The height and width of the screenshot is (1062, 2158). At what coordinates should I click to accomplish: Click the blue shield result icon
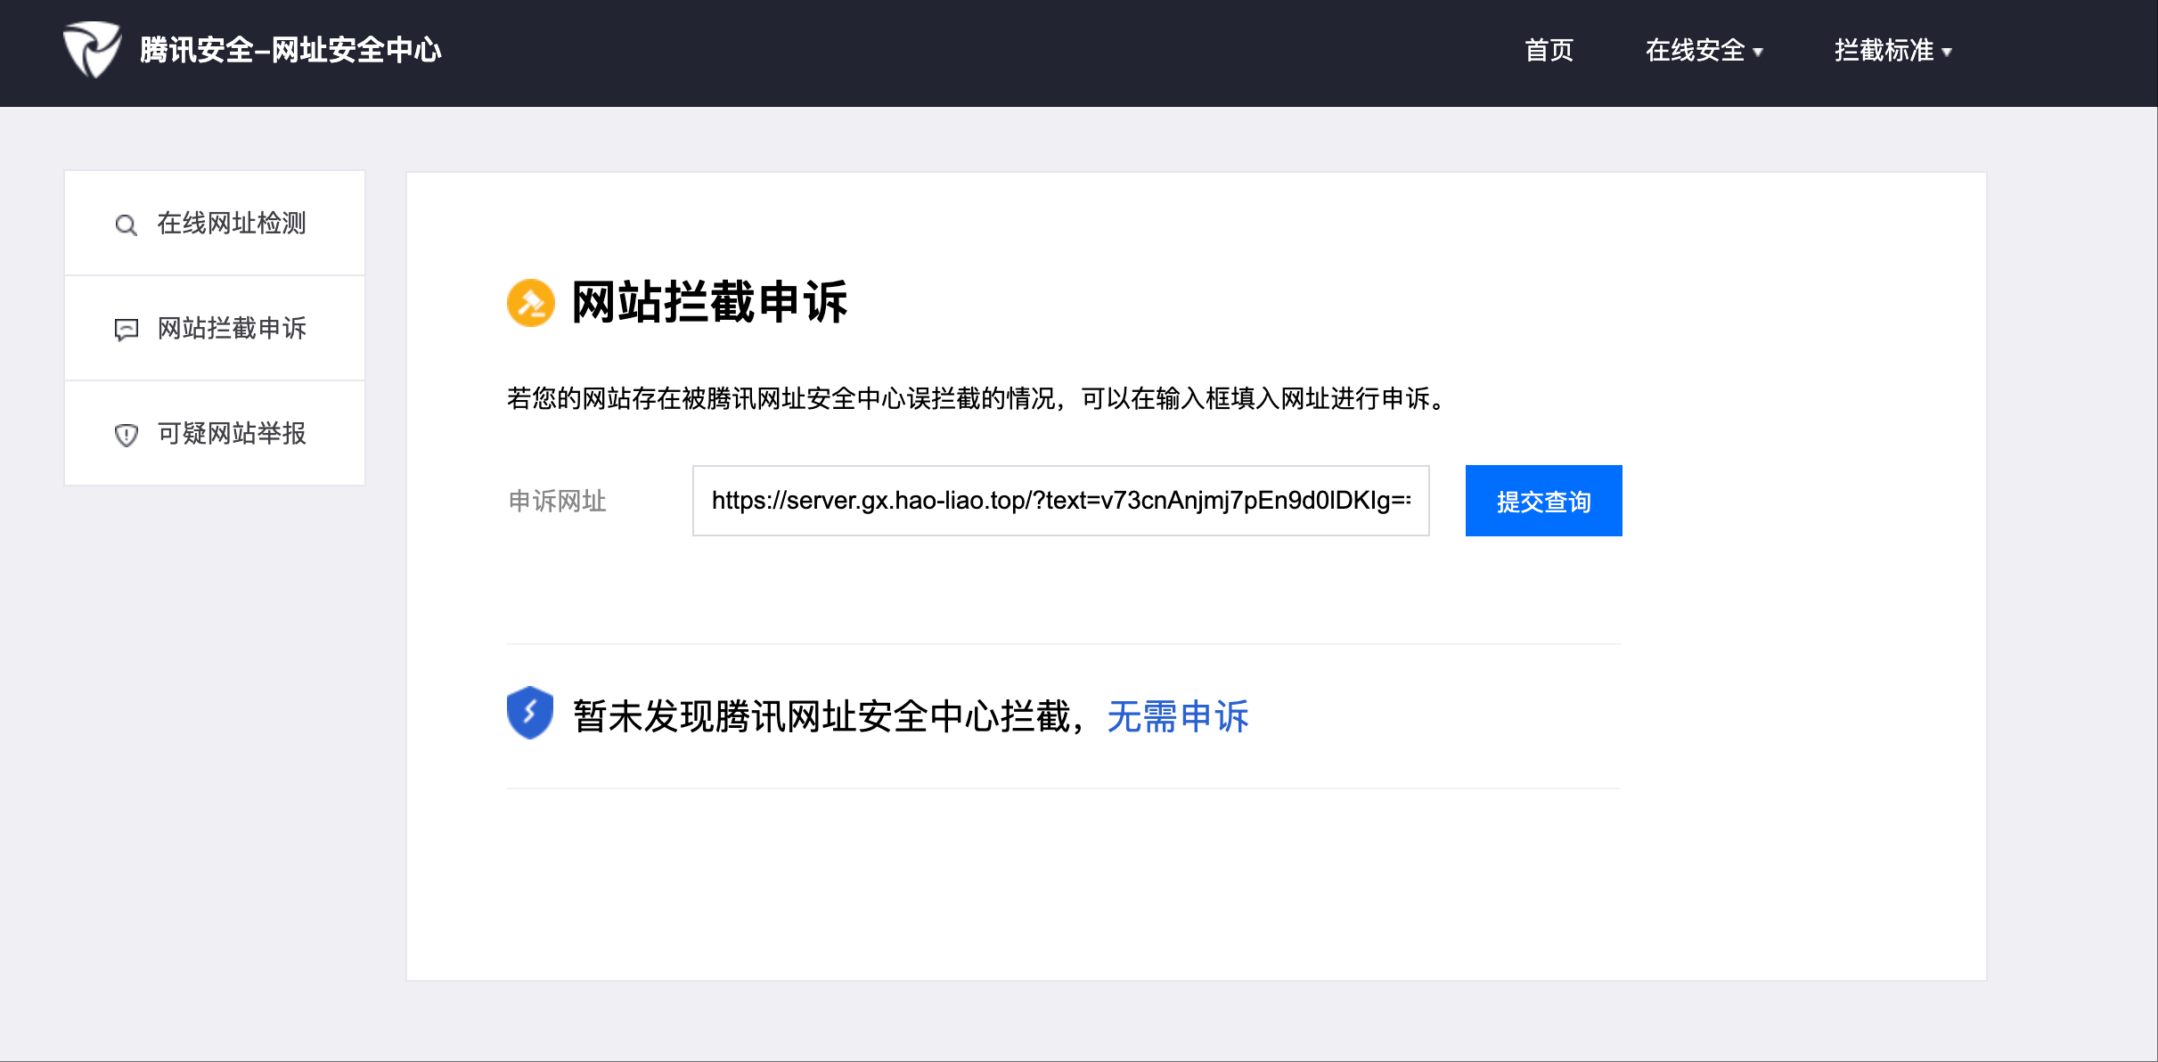click(530, 713)
